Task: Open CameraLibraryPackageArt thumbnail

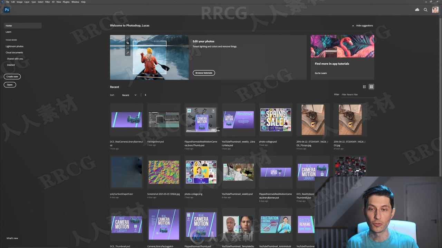Action: click(x=164, y=225)
